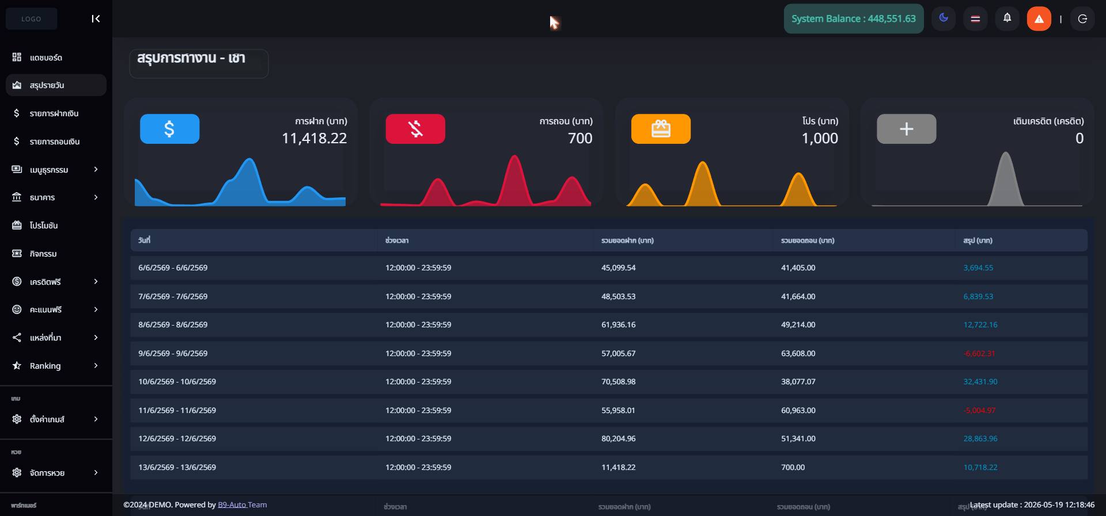Image resolution: width=1106 pixels, height=516 pixels.
Task: Expand the Ranking submenu chevron
Action: pos(96,366)
